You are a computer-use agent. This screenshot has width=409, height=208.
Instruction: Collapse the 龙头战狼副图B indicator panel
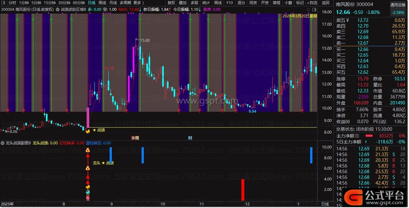click(x=3, y=143)
